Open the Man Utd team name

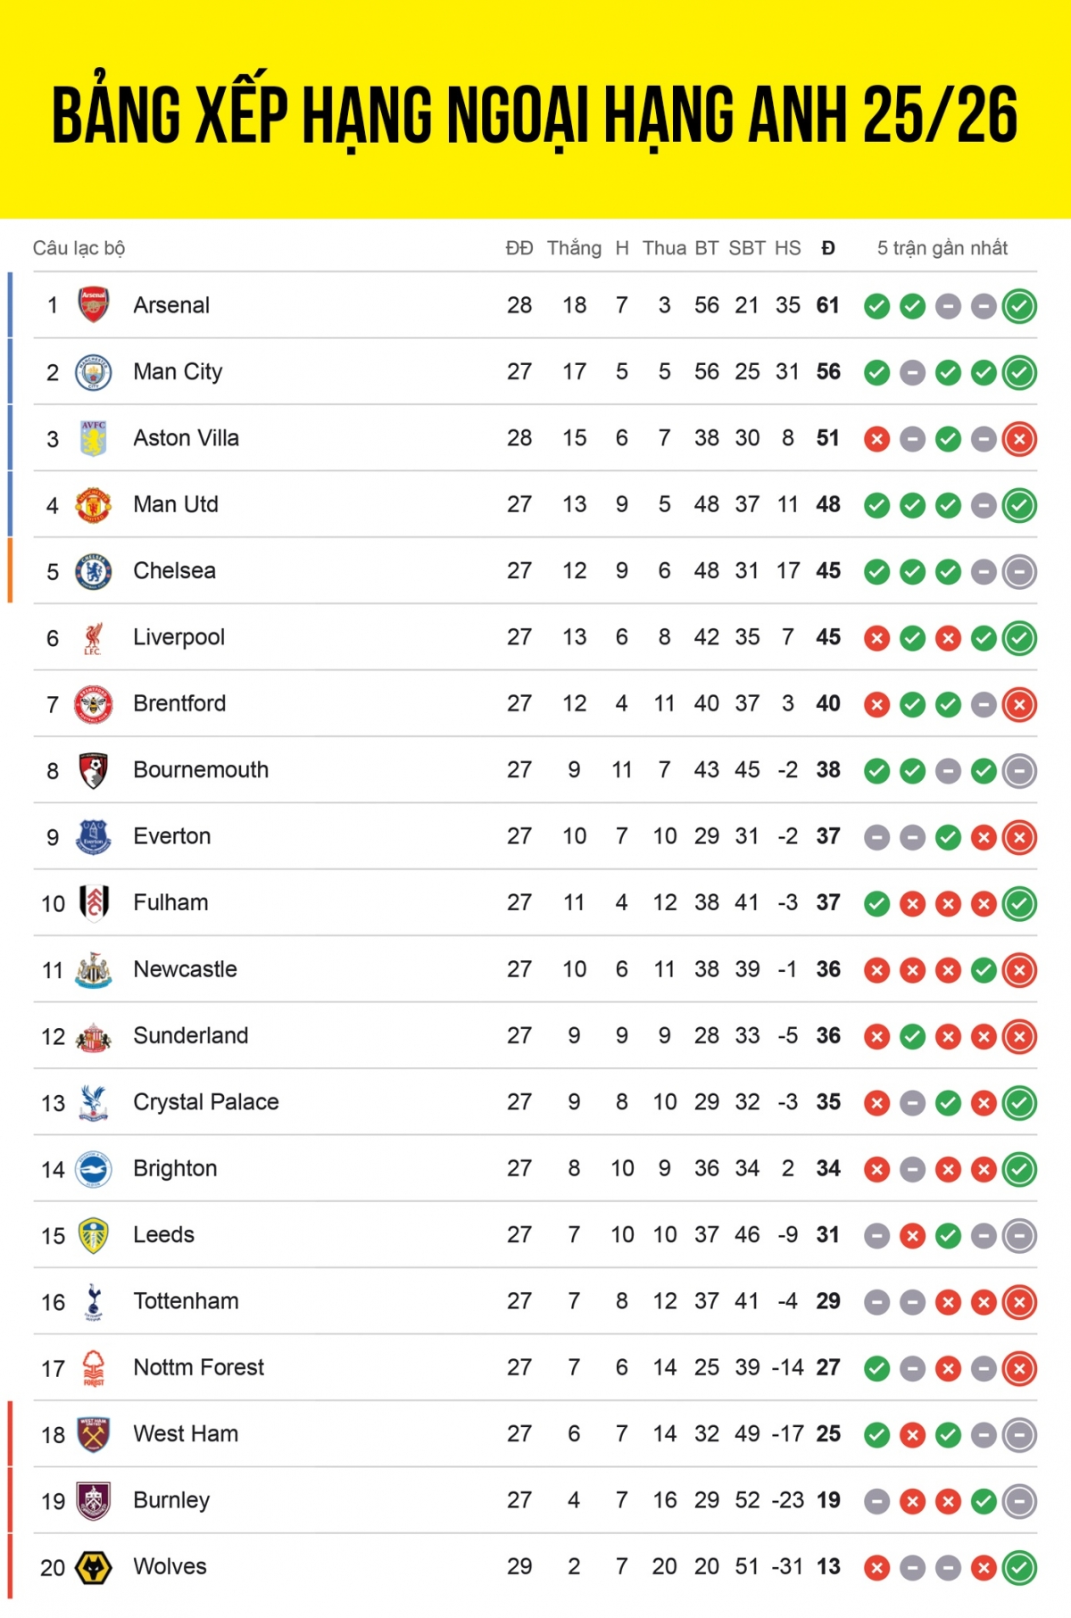coord(176,505)
